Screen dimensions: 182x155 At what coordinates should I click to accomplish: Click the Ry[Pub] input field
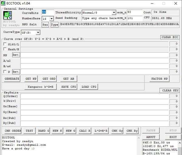94,123
